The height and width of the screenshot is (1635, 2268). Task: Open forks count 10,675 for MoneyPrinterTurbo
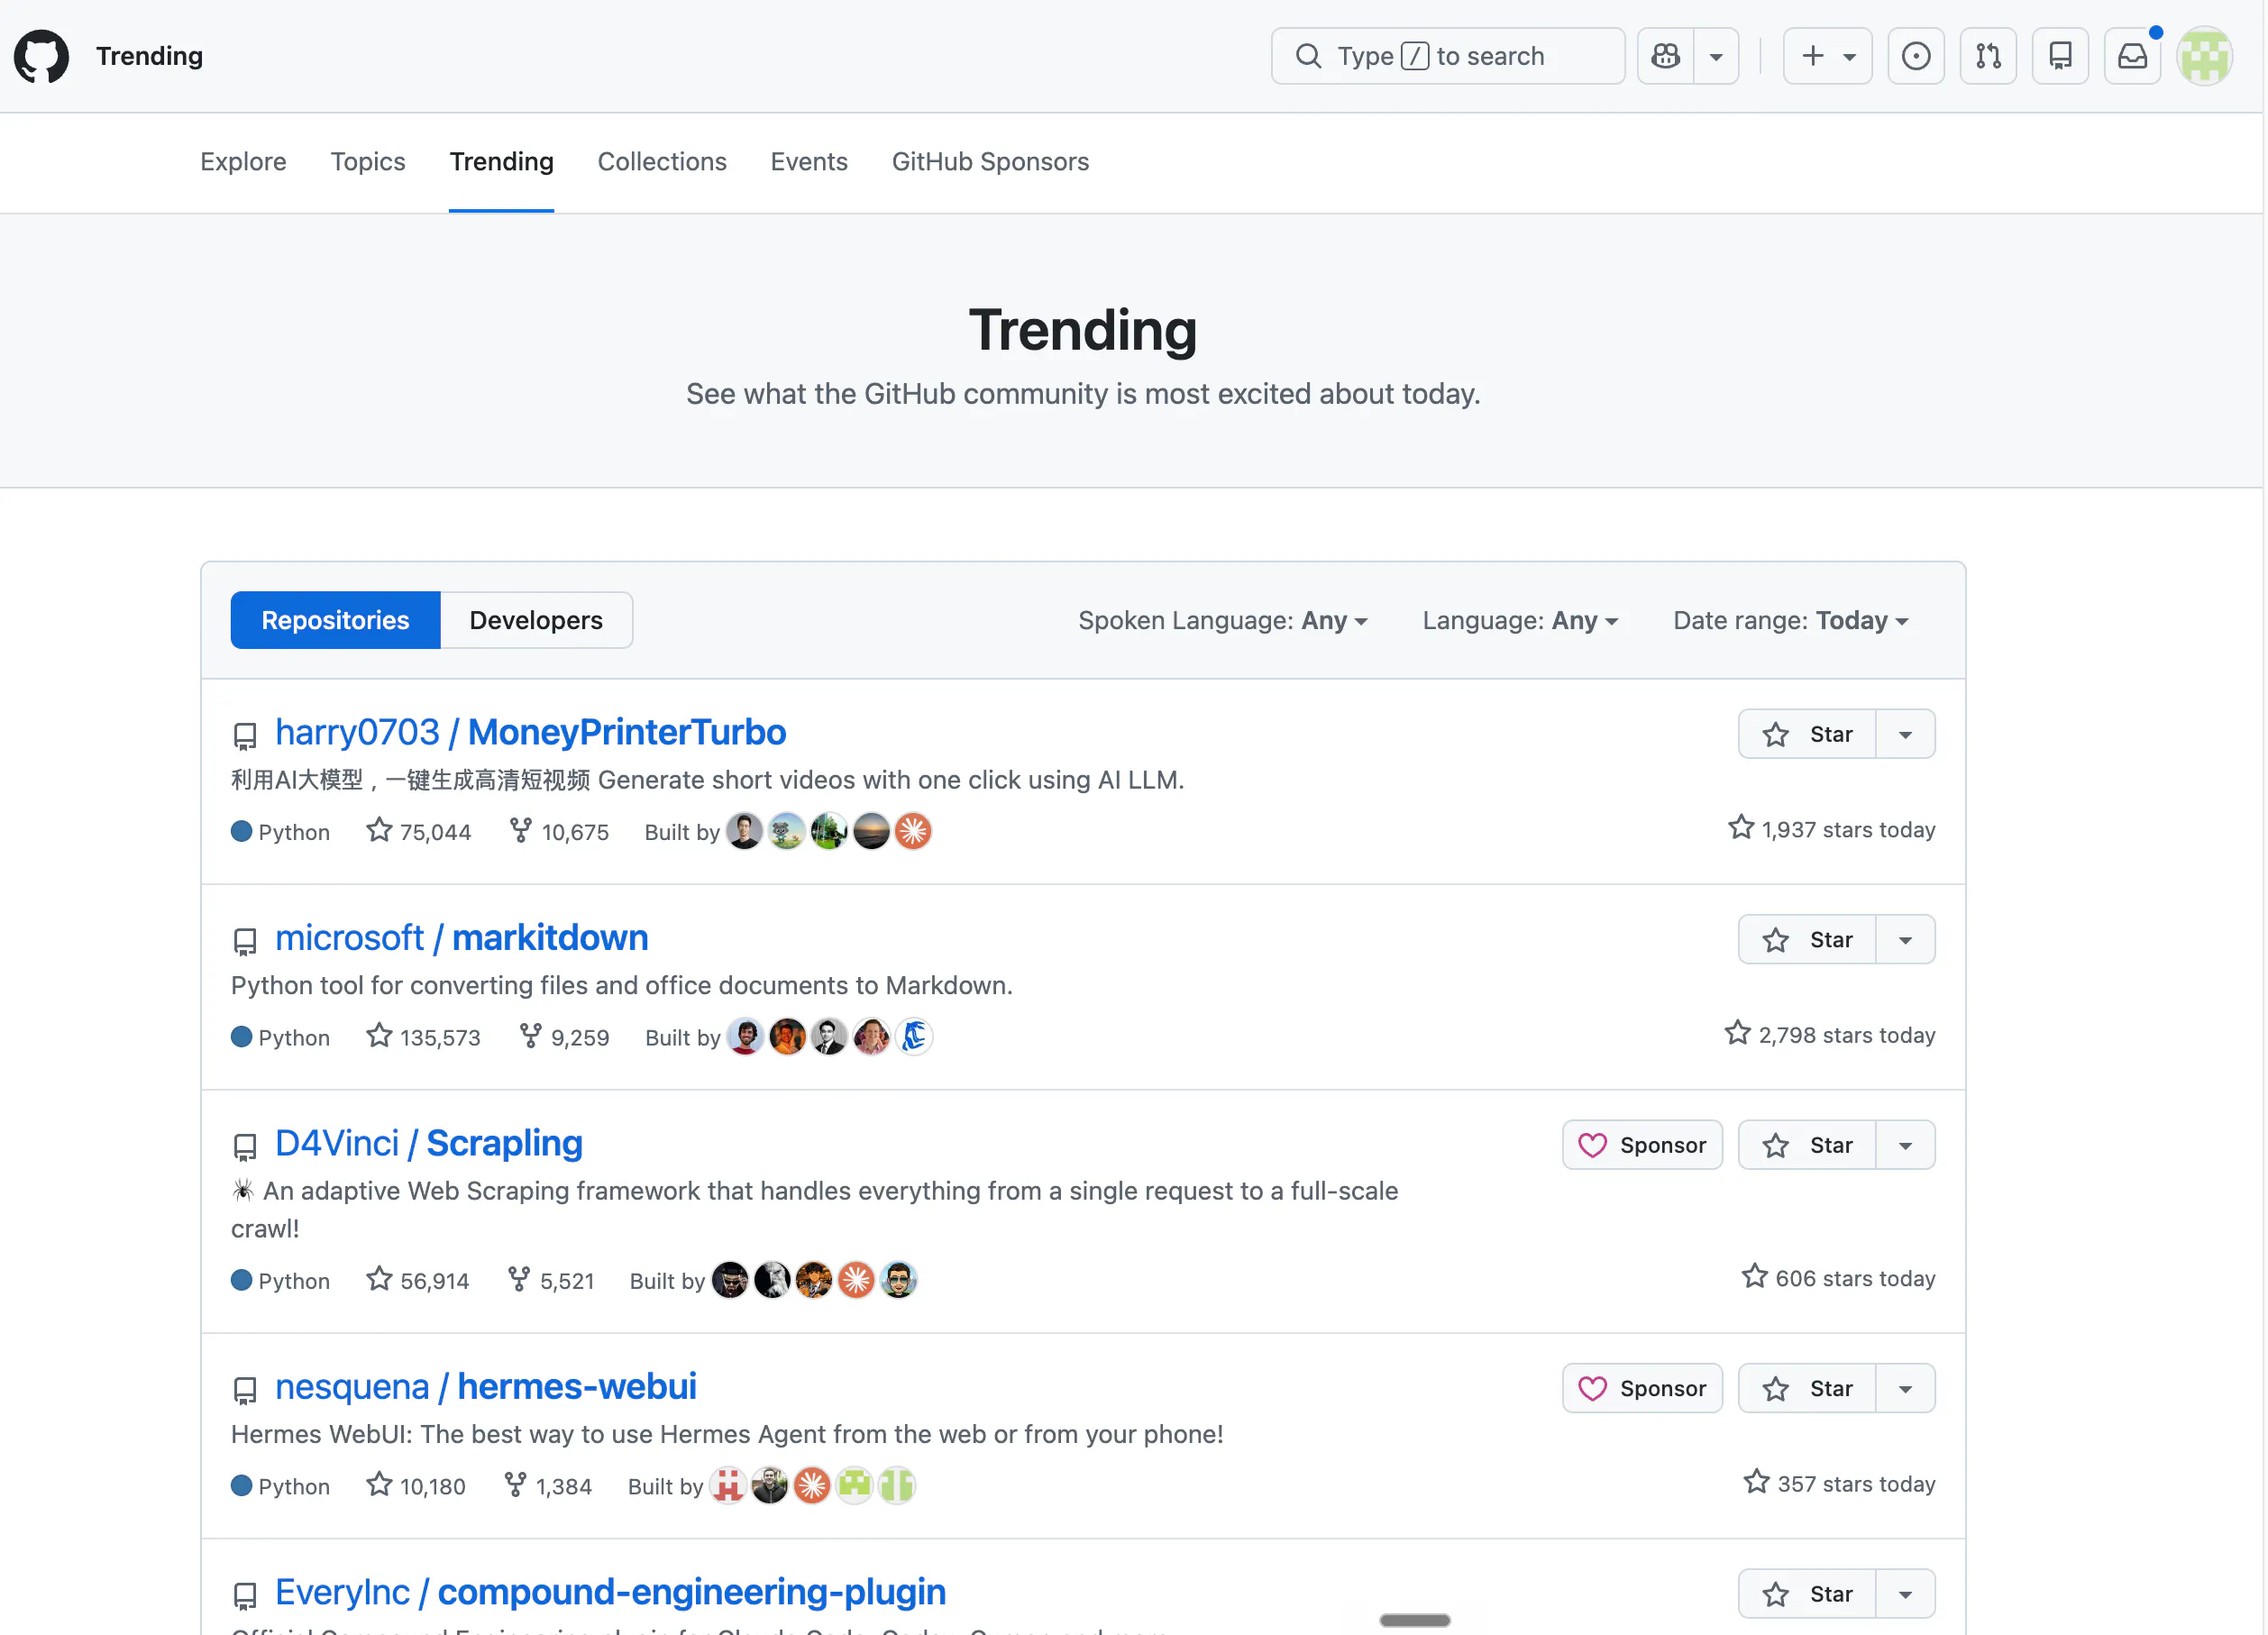(x=559, y=831)
